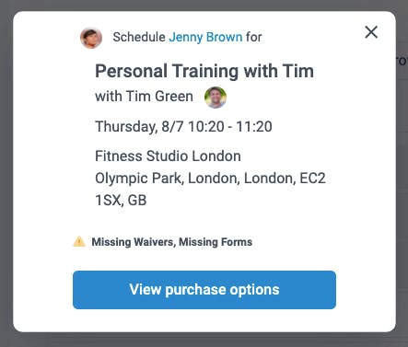Click the word 'for' after Jenny Brown
Viewport: 408px width, 347px height.
click(x=253, y=37)
